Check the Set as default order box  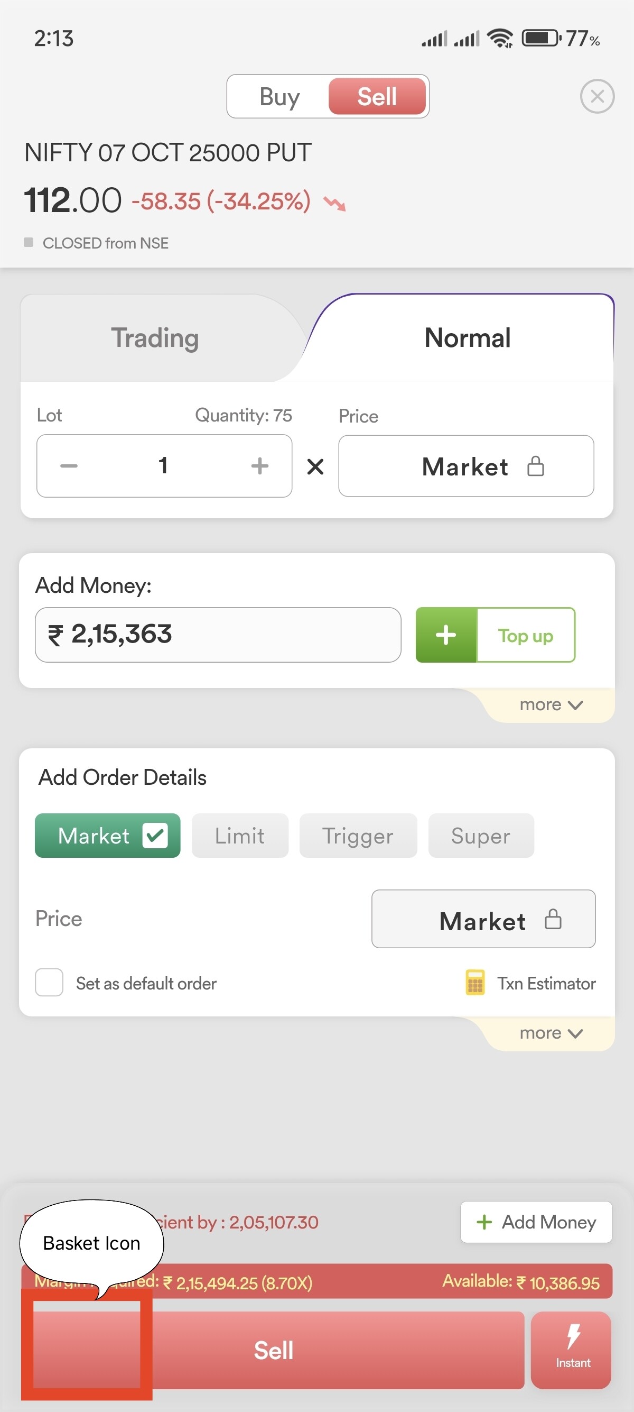(x=49, y=982)
